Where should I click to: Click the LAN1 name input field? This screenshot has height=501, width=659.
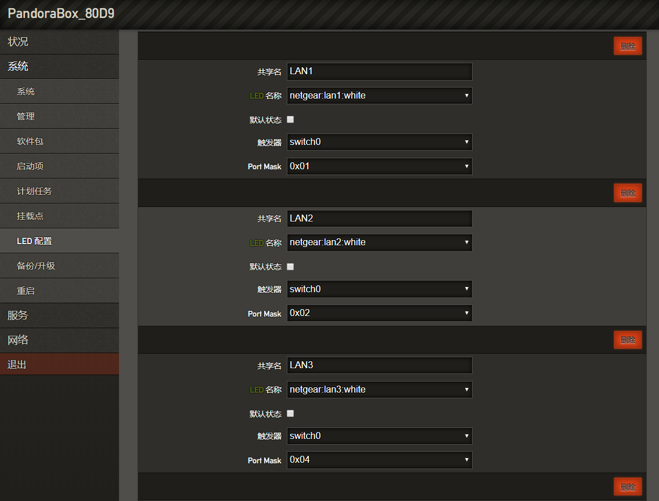[380, 71]
